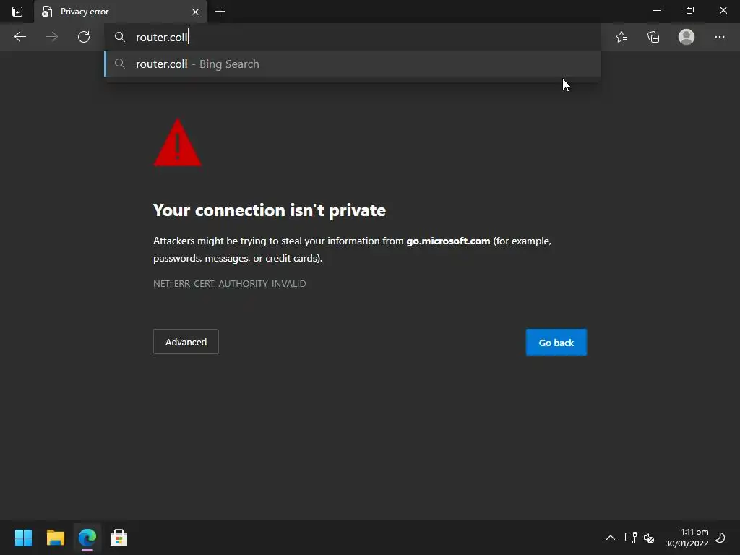Click the search magnifier in the address bar
This screenshot has width=740, height=555.
pyautogui.click(x=120, y=37)
